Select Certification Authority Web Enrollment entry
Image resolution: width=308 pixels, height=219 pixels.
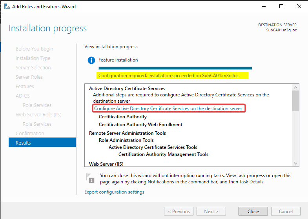click(x=140, y=125)
